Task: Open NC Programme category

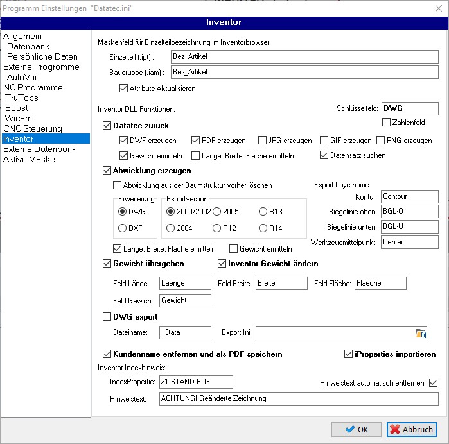Action: pos(33,87)
